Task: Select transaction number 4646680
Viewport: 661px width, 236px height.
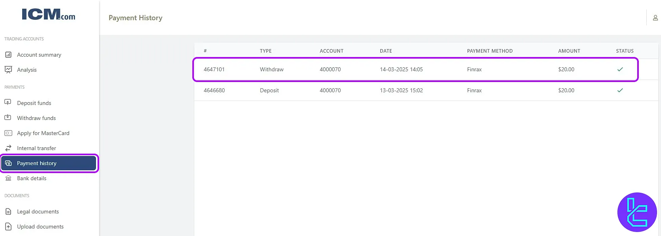Action: point(214,90)
